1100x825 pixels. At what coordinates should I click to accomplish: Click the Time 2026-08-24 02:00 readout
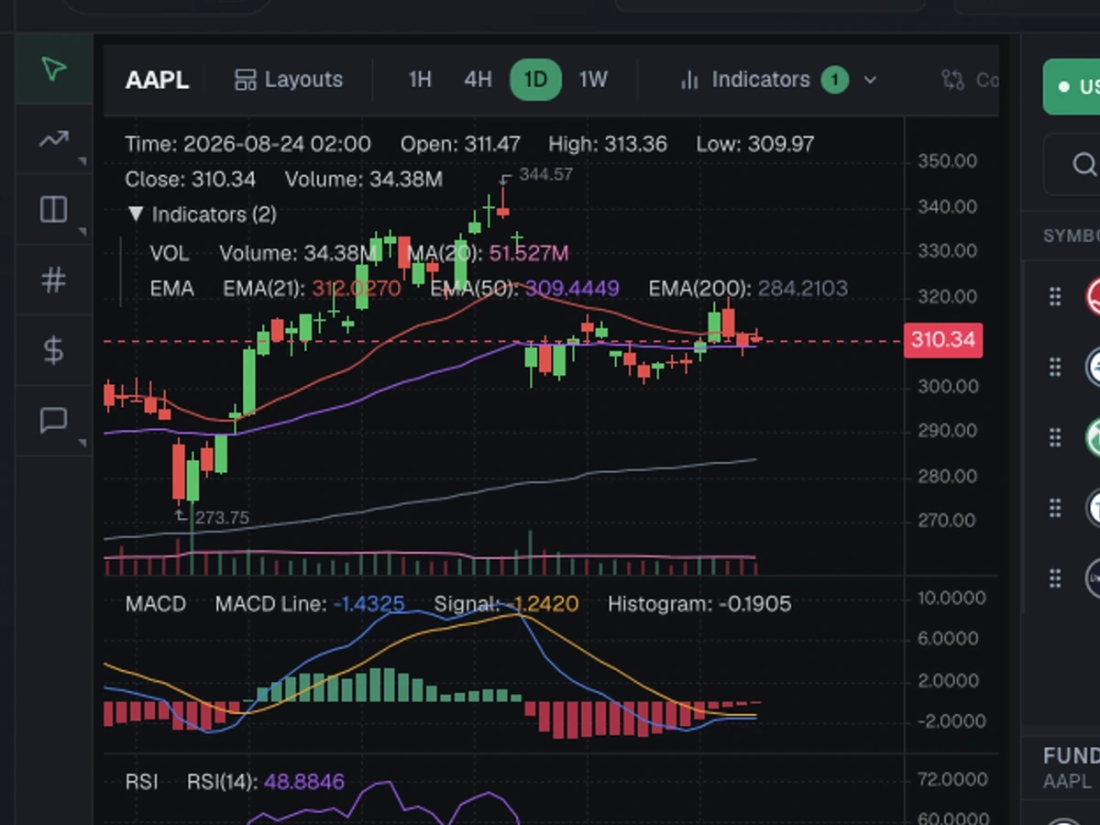(247, 144)
